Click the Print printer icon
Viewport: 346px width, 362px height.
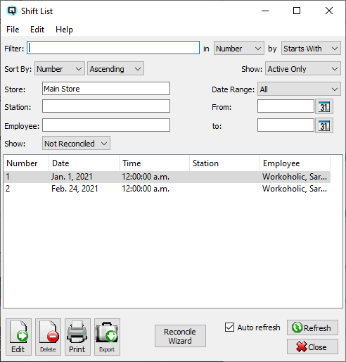(77, 337)
